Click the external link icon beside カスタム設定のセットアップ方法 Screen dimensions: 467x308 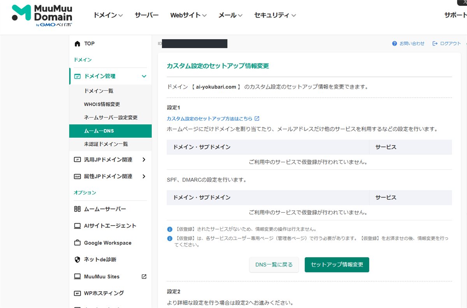point(257,119)
